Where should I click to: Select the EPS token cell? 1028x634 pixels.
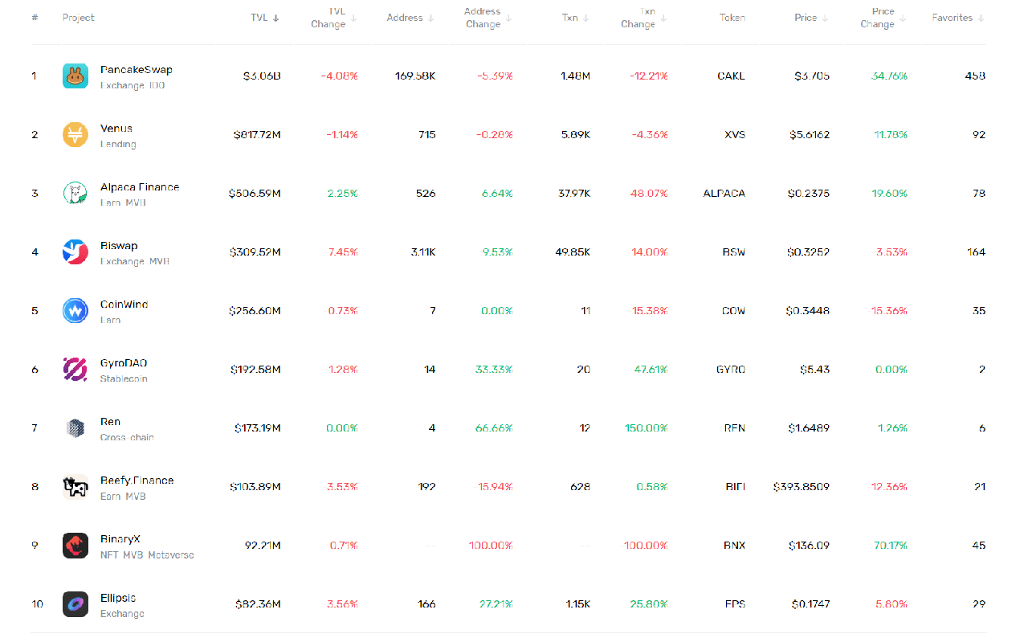pyautogui.click(x=735, y=604)
